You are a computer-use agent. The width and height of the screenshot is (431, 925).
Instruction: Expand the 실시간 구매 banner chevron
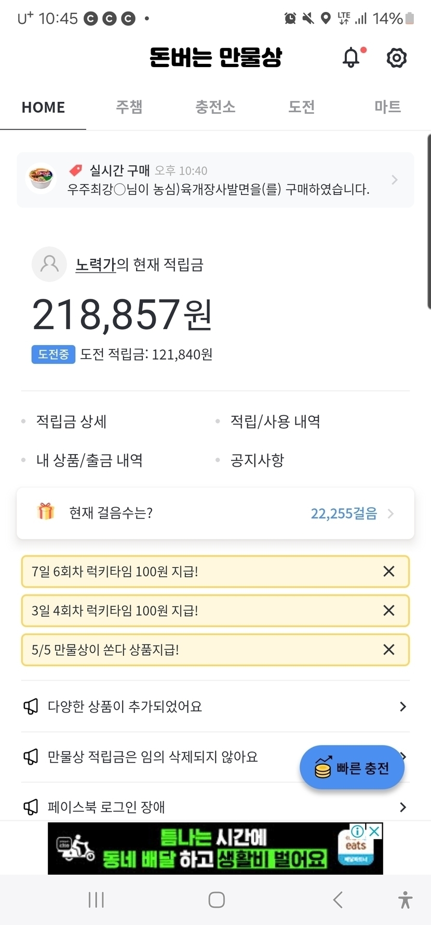tap(395, 180)
